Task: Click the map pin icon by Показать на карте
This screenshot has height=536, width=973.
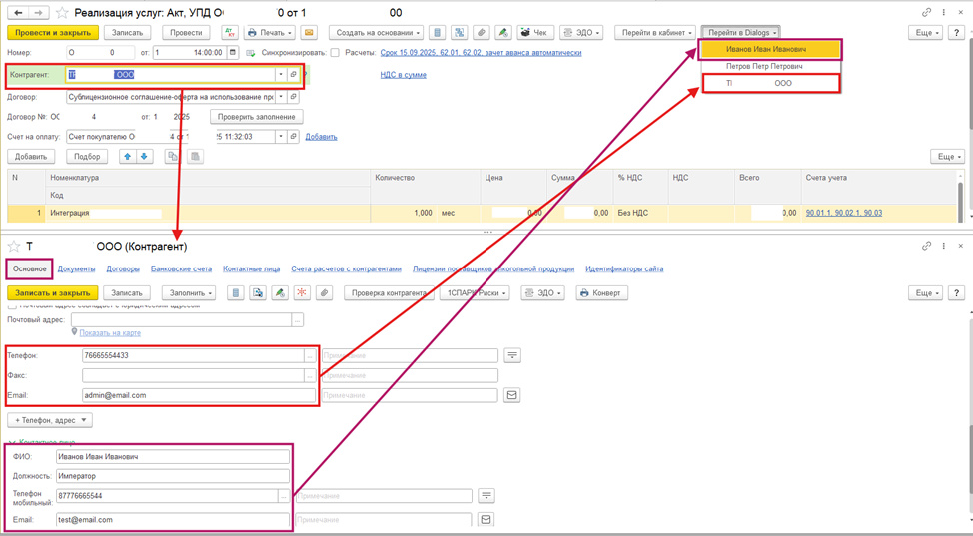Action: tap(74, 332)
